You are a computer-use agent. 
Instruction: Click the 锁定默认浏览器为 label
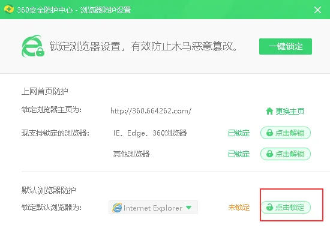coord(52,208)
